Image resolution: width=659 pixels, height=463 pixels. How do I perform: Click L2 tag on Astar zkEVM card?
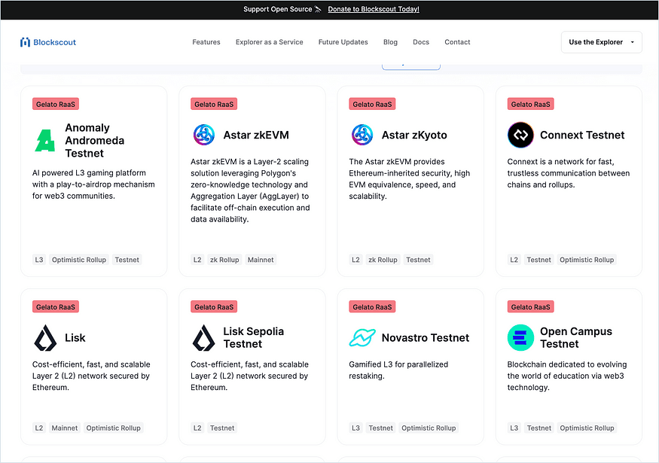(x=197, y=260)
